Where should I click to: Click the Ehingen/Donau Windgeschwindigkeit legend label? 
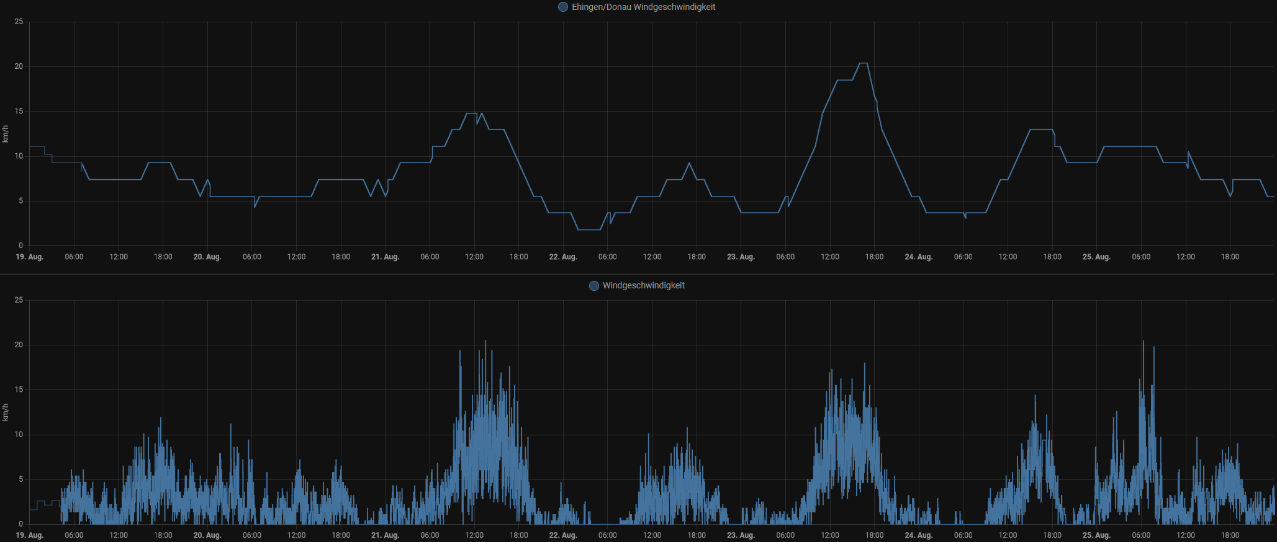coord(643,7)
